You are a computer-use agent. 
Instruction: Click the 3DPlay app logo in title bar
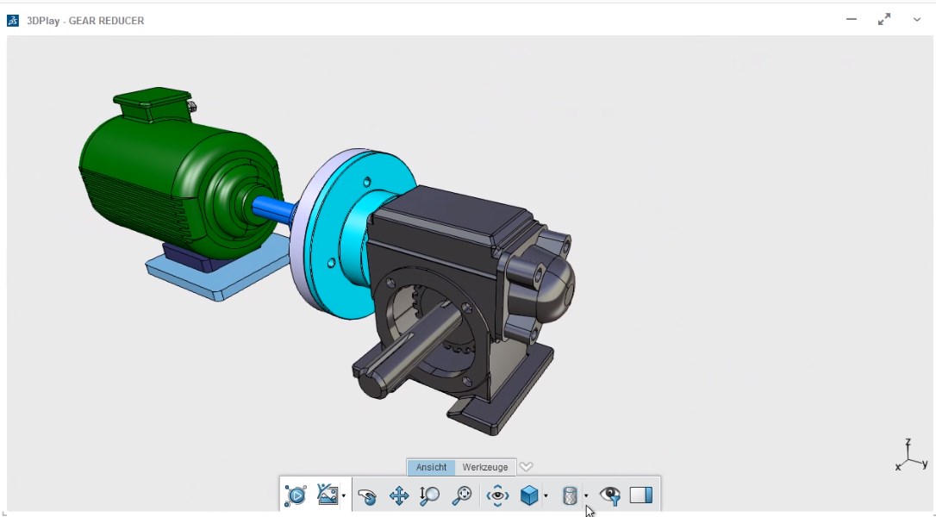pos(13,21)
